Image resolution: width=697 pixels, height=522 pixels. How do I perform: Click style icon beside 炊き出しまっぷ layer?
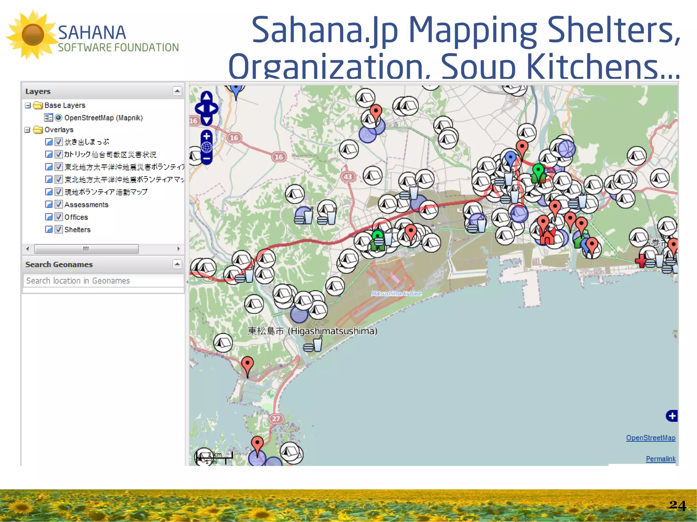[49, 142]
